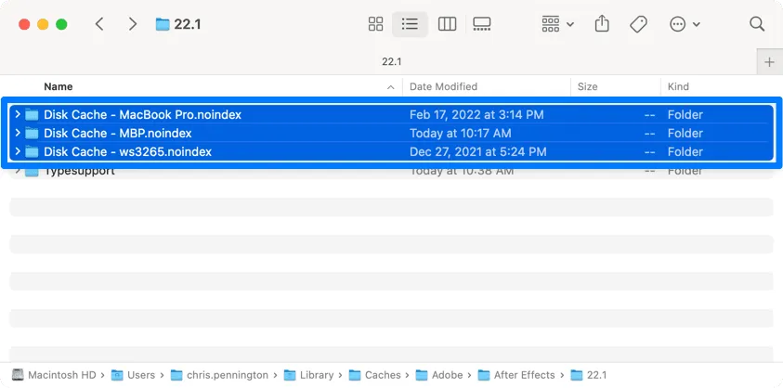Minimize the window with yellow button
783x388 pixels.
pyautogui.click(x=43, y=24)
